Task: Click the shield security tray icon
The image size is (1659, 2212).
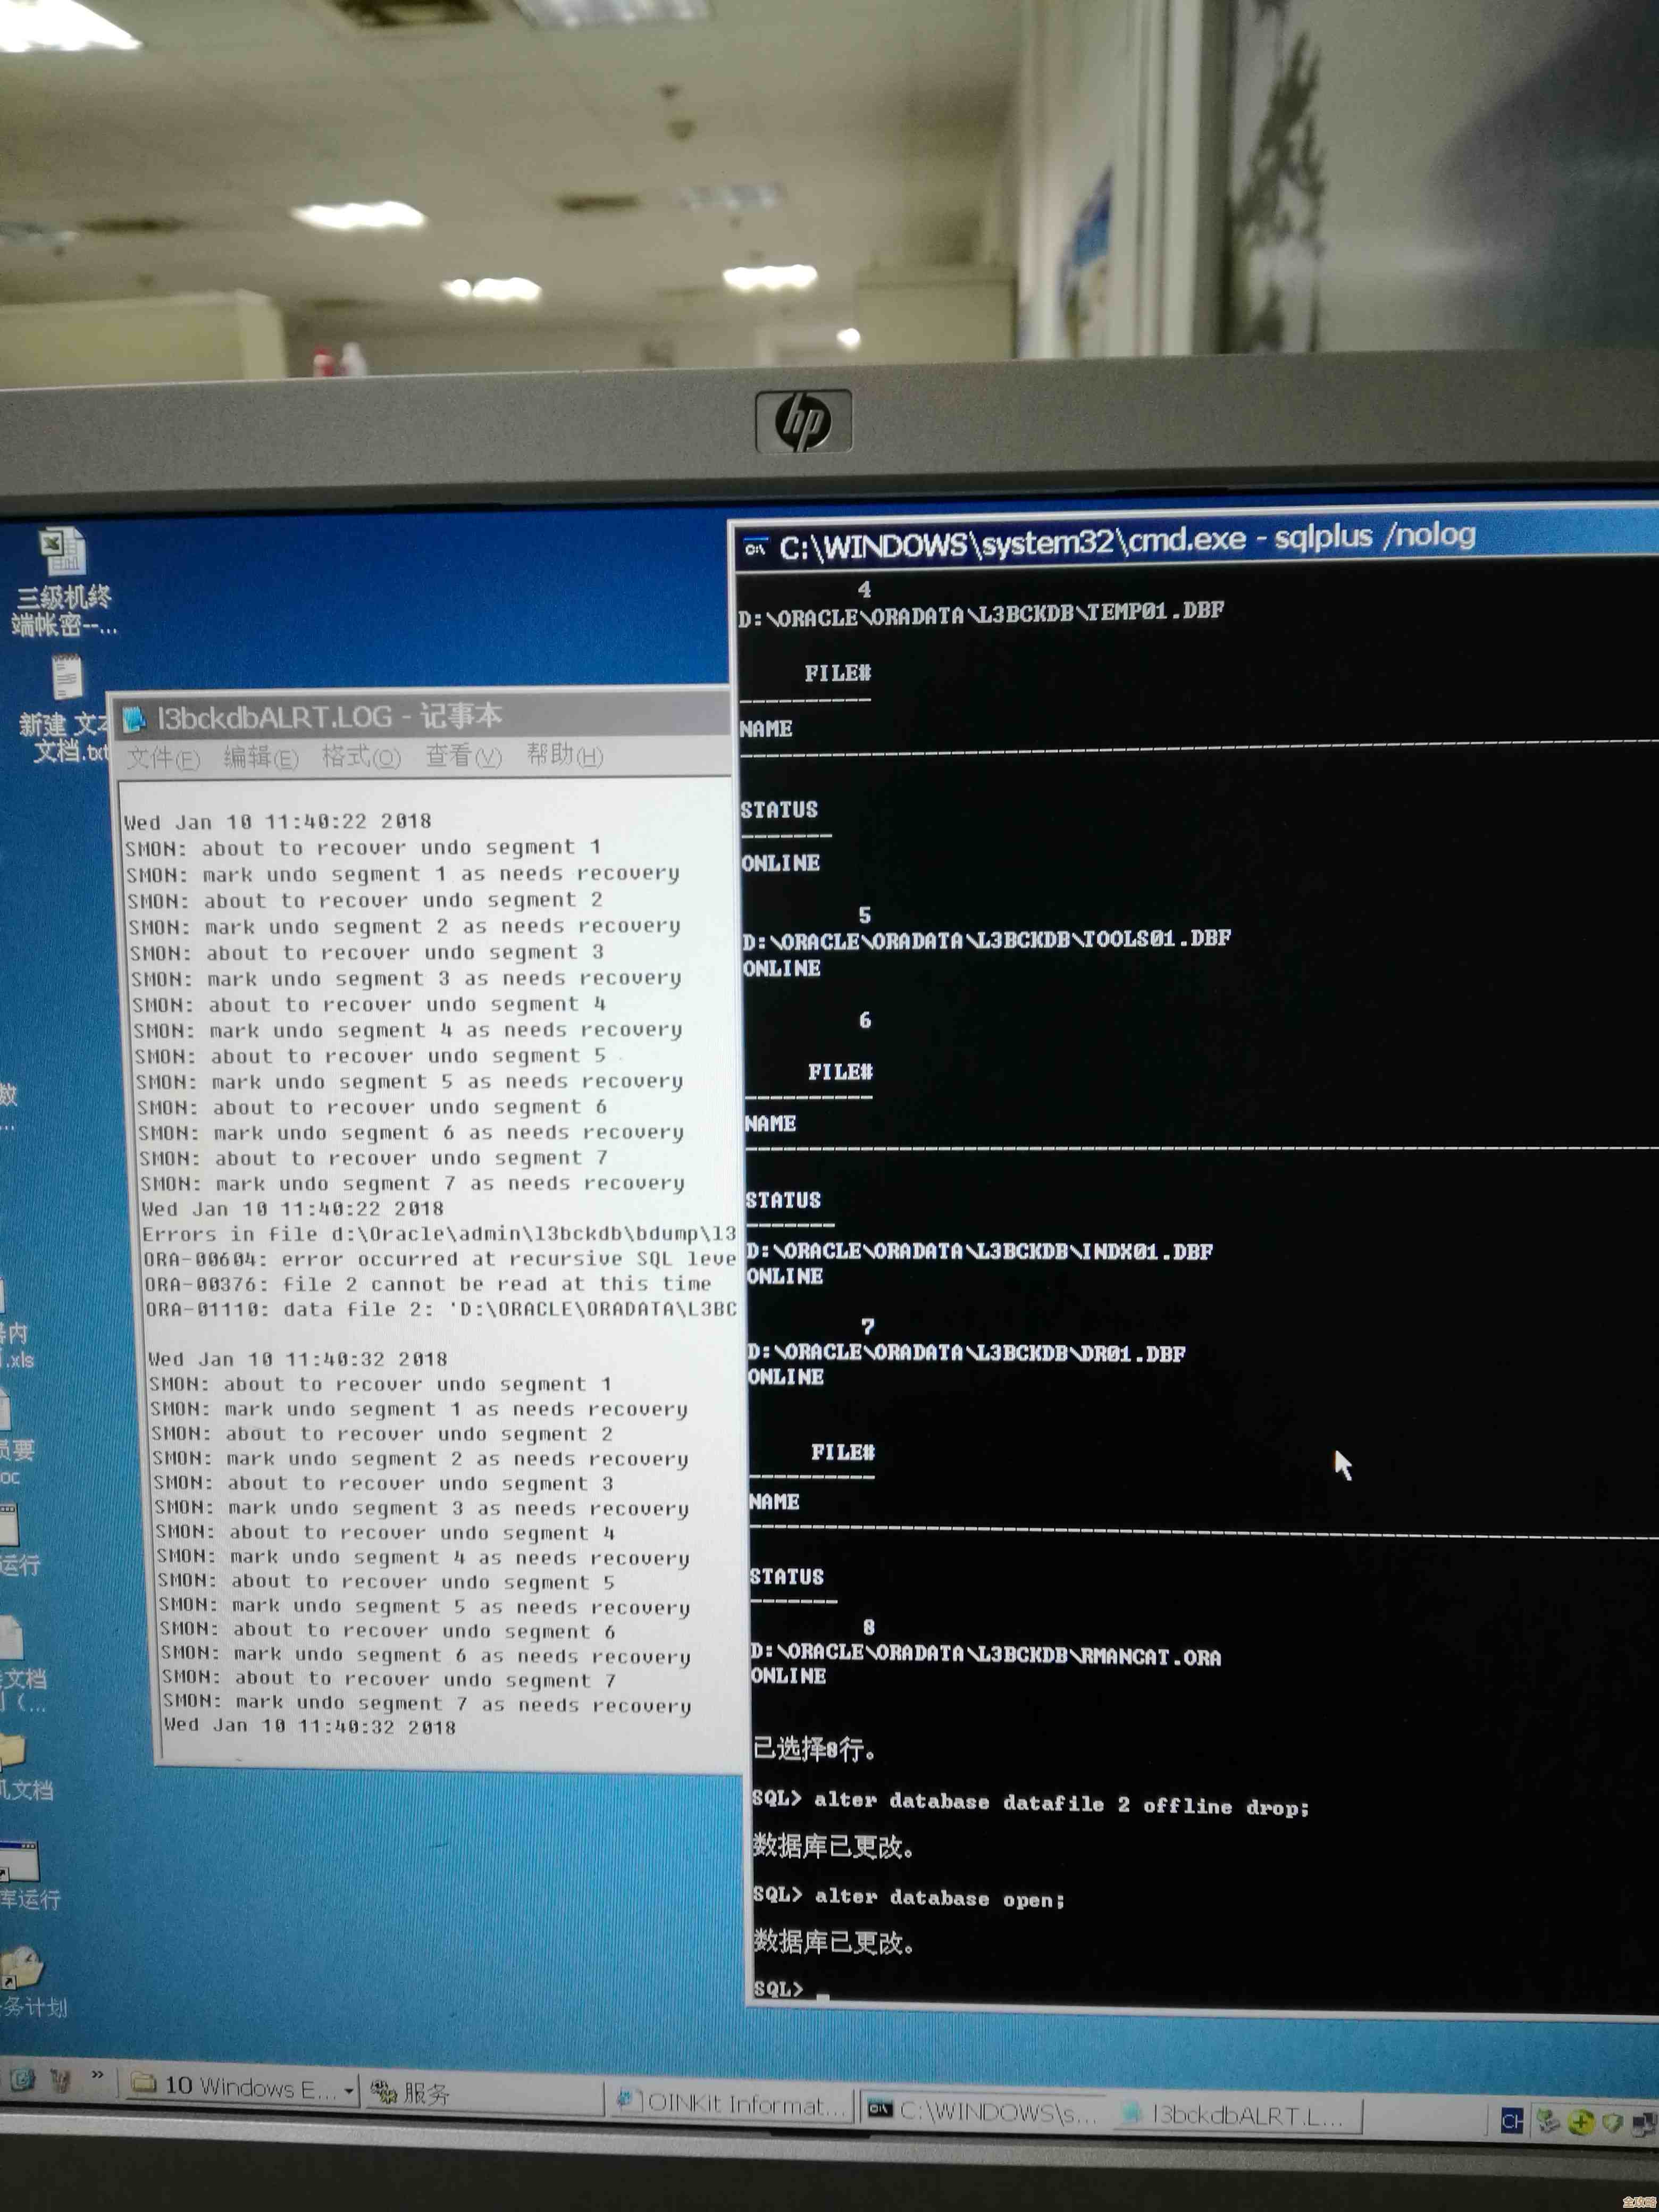Action: click(x=1612, y=2122)
